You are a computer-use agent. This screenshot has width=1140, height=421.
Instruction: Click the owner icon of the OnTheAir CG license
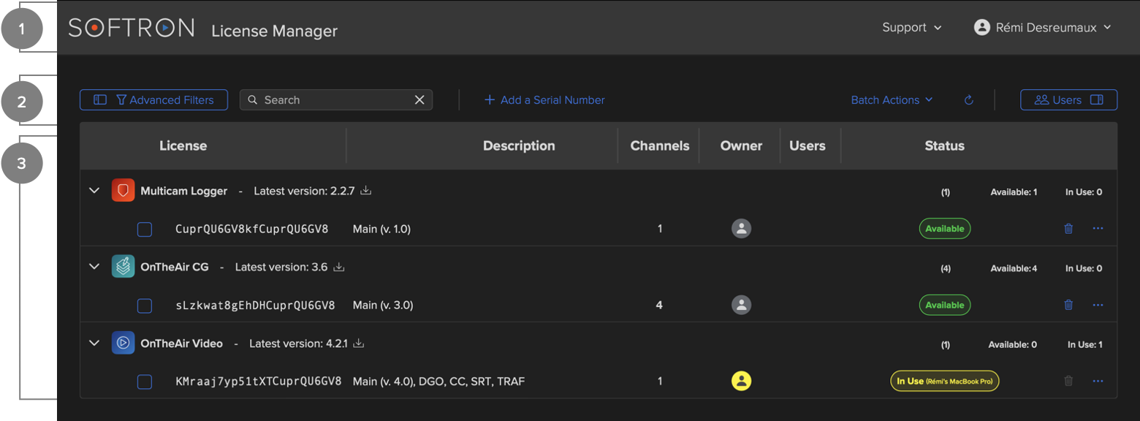click(741, 305)
